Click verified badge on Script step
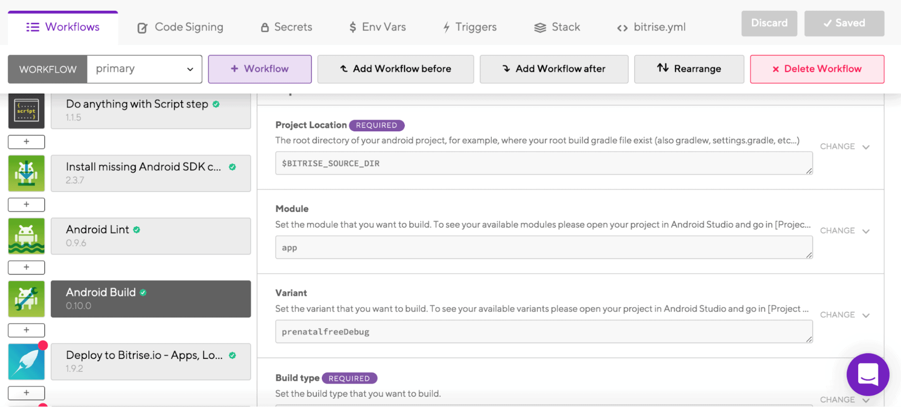Screen dimensions: 901x407 pyautogui.click(x=216, y=104)
